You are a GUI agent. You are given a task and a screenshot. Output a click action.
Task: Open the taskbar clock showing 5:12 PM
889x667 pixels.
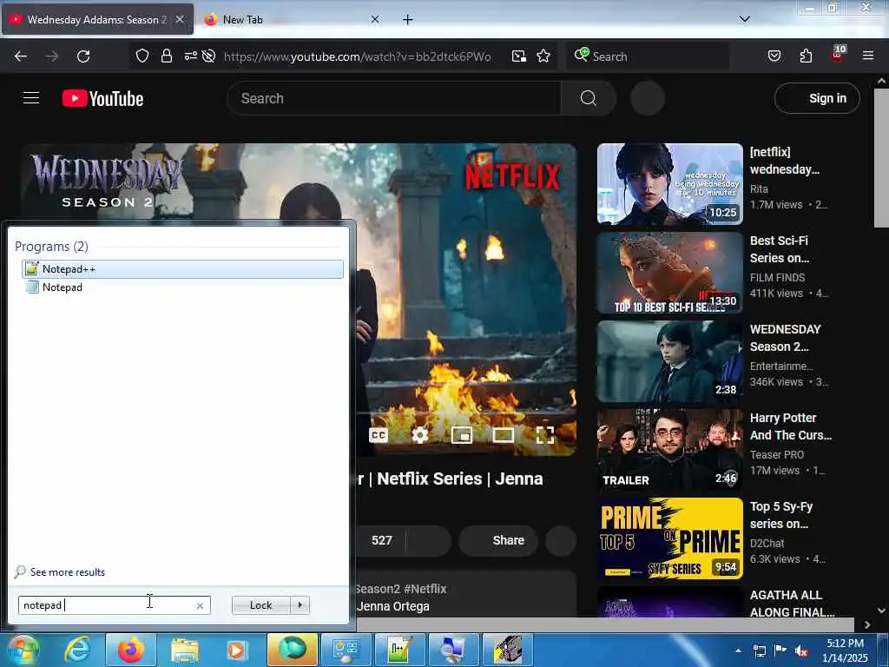845,650
